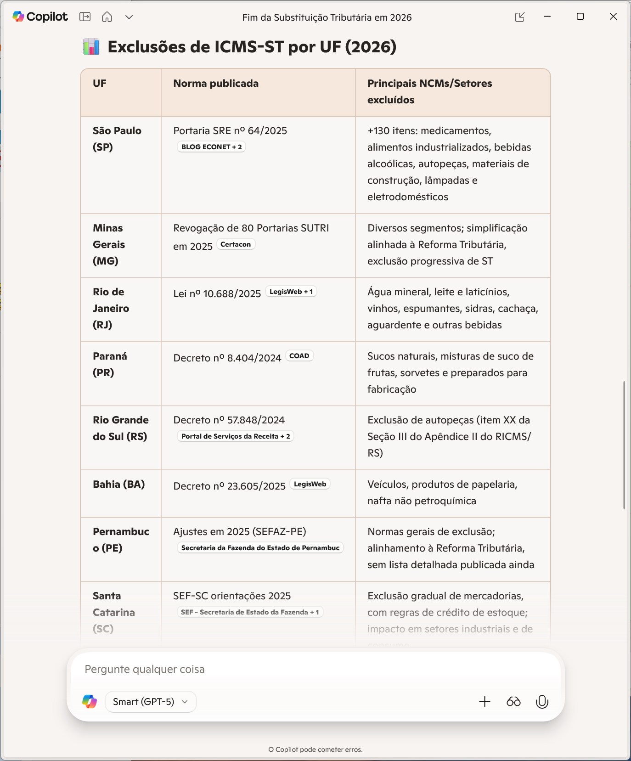Click the vertical scrollbar thumb
This screenshot has height=761, width=631.
pyautogui.click(x=624, y=445)
